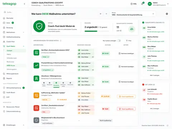Click the round options icon beside the module selector
This screenshot has height=129, width=172.
pos(167,14)
